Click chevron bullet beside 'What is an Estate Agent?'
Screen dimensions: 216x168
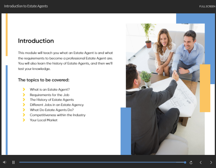coord(24,90)
